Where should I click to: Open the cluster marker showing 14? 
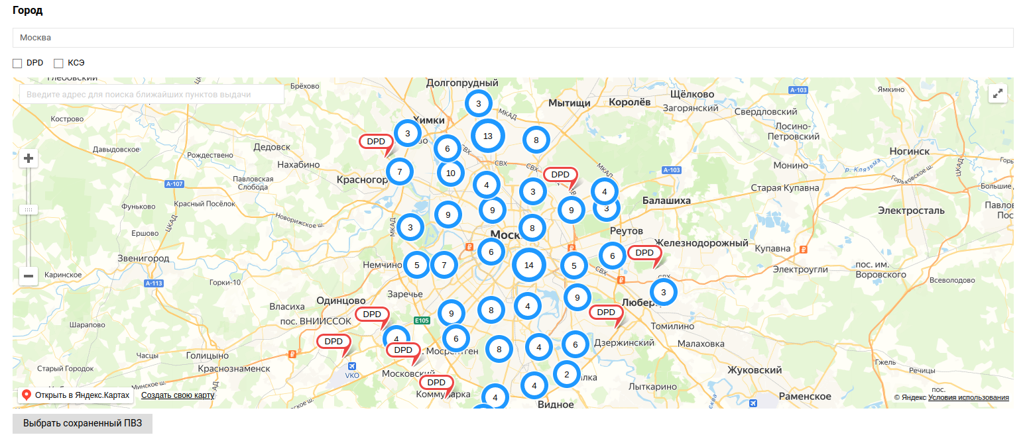click(528, 266)
